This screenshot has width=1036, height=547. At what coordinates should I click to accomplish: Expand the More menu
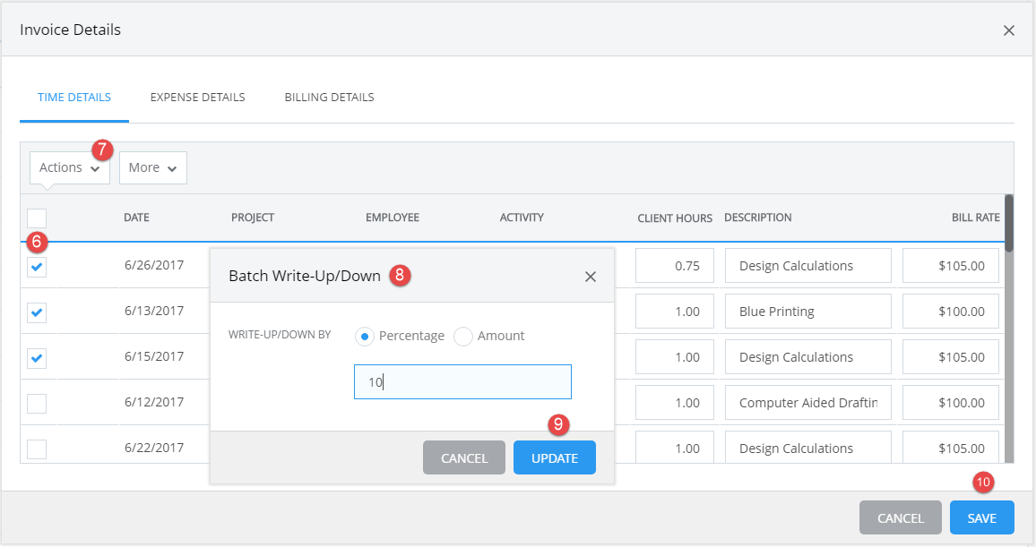[152, 167]
